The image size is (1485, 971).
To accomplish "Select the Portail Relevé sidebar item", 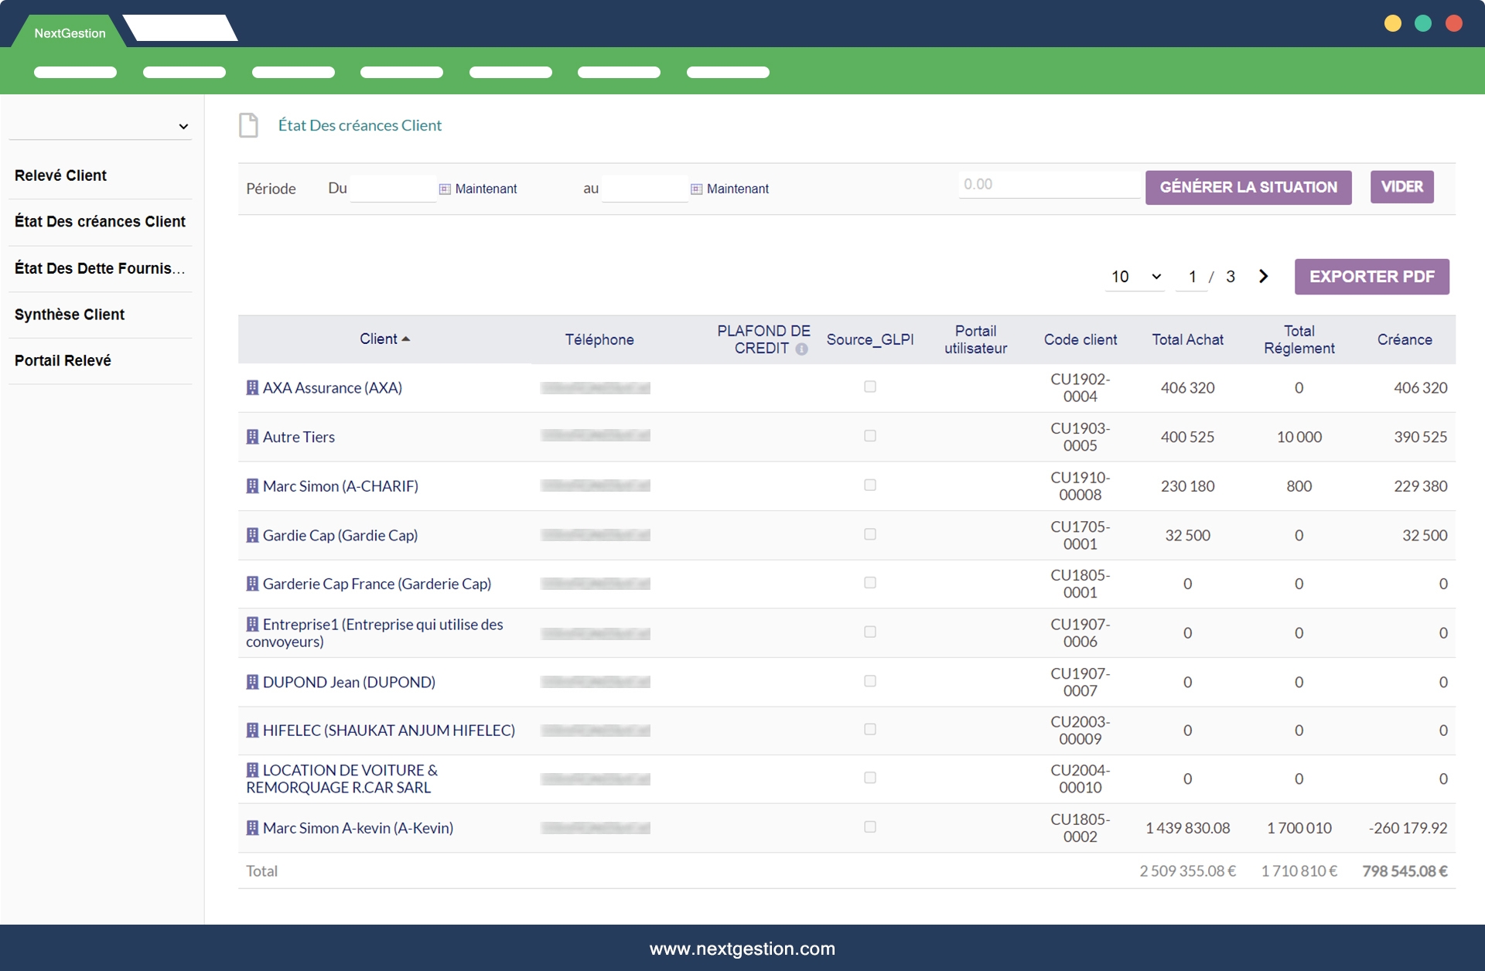I will pyautogui.click(x=63, y=360).
